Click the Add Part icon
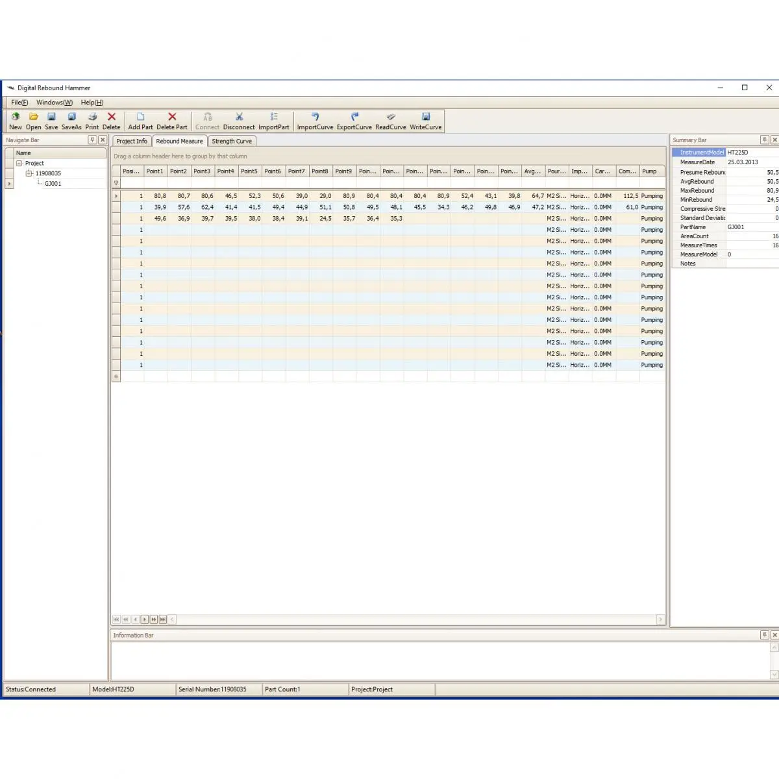Image resolution: width=779 pixels, height=779 pixels. 140,117
